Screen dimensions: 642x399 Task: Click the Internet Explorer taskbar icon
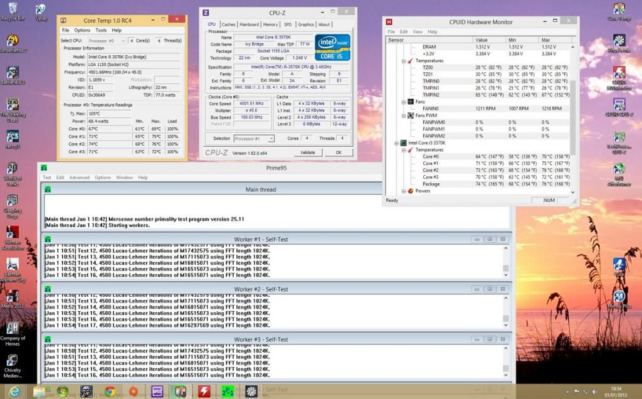click(x=14, y=391)
